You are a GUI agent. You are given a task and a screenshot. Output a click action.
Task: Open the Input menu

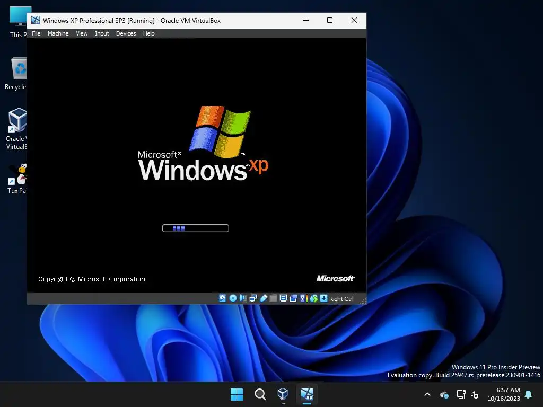pos(102,33)
